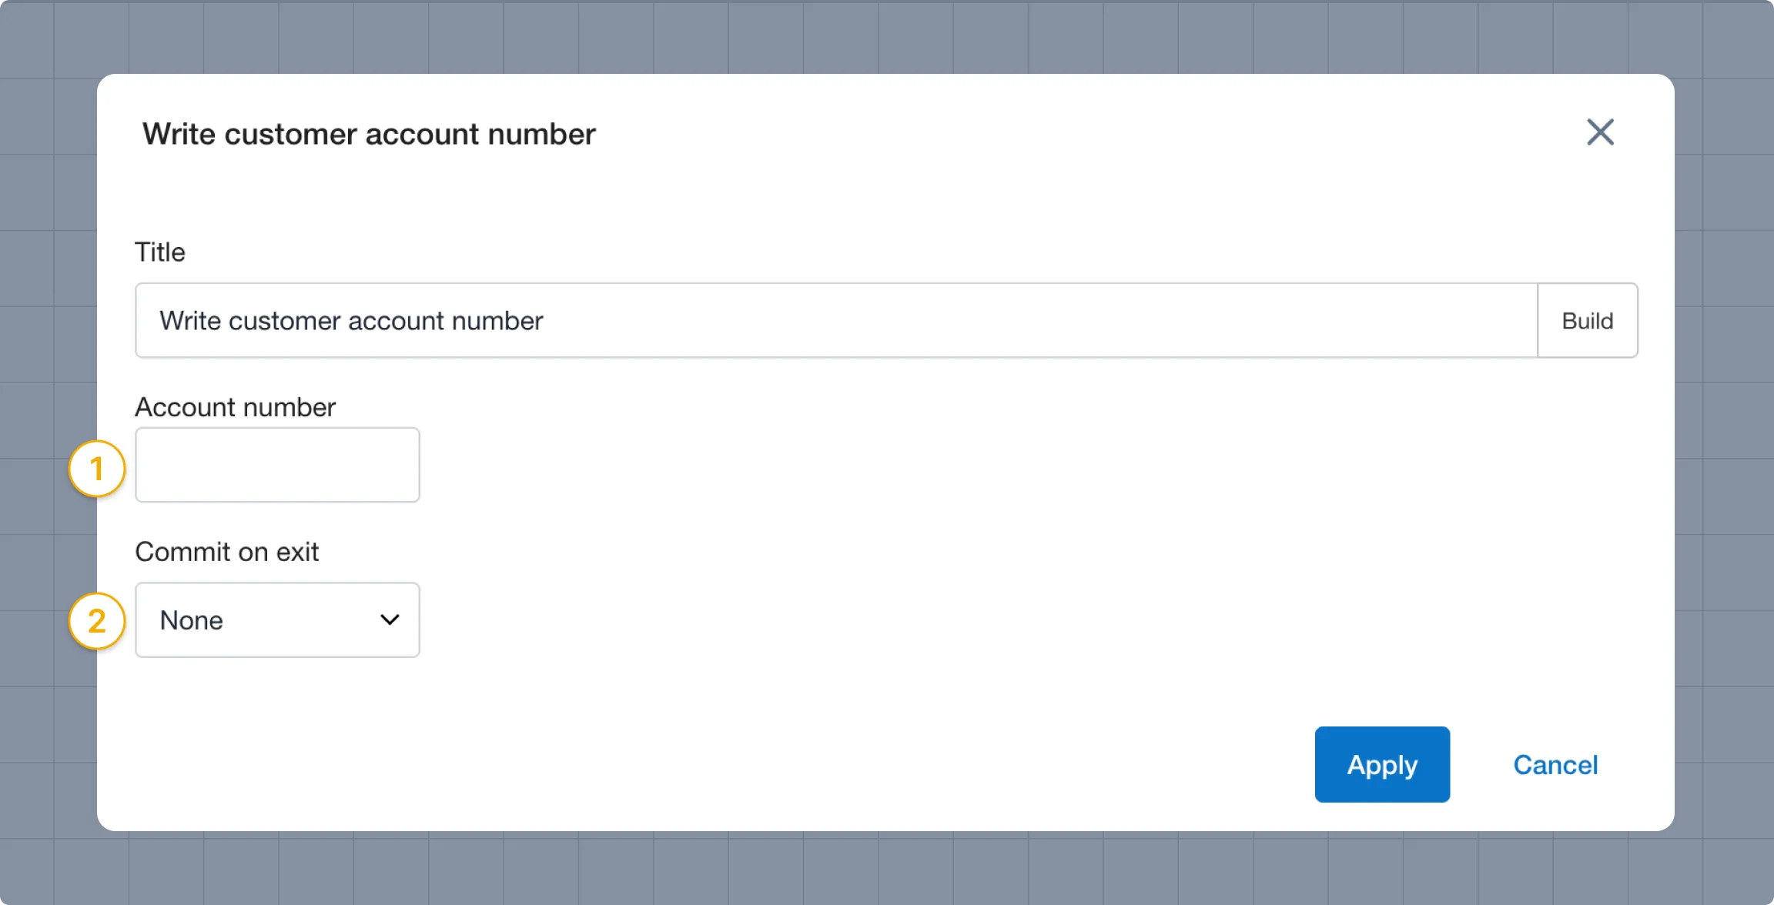Click the yellow callout badge numbered 2

pos(96,621)
